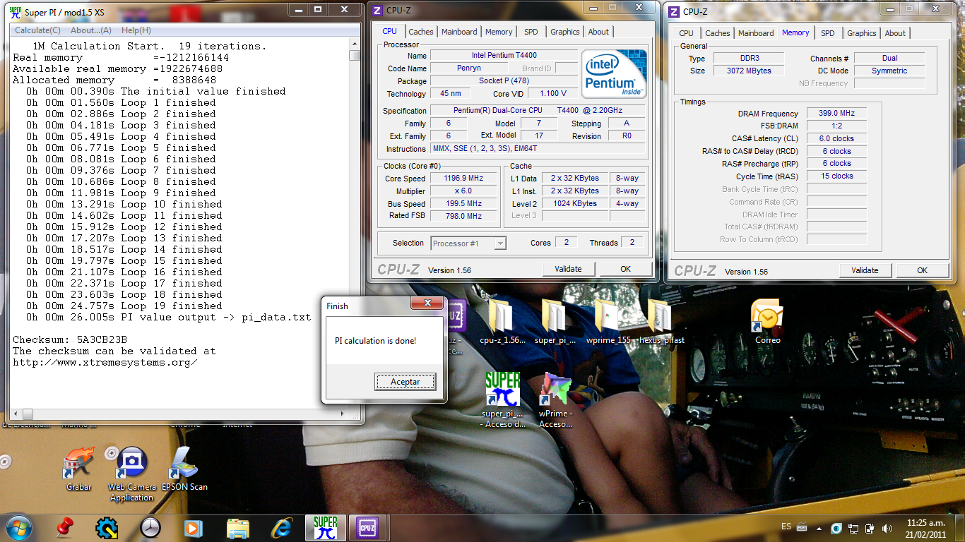This screenshot has height=542, width=965.
Task: Open the Correo mail shortcut
Action: [767, 321]
